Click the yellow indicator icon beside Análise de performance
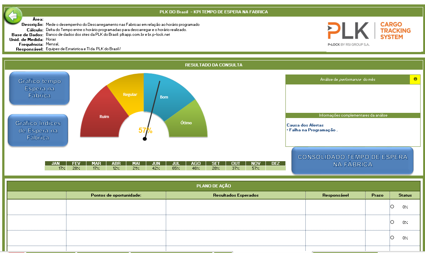This screenshot has height=253, width=425. point(416,79)
